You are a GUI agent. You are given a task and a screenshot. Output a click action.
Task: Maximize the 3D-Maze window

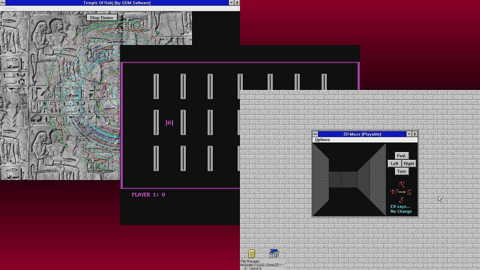tap(414, 134)
